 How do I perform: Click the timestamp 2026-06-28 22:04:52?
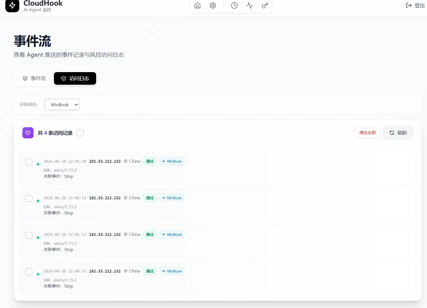pyautogui.click(x=65, y=198)
